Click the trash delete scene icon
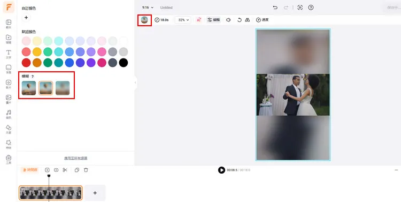 (x=86, y=170)
